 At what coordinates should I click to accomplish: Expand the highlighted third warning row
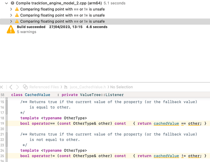11,21
